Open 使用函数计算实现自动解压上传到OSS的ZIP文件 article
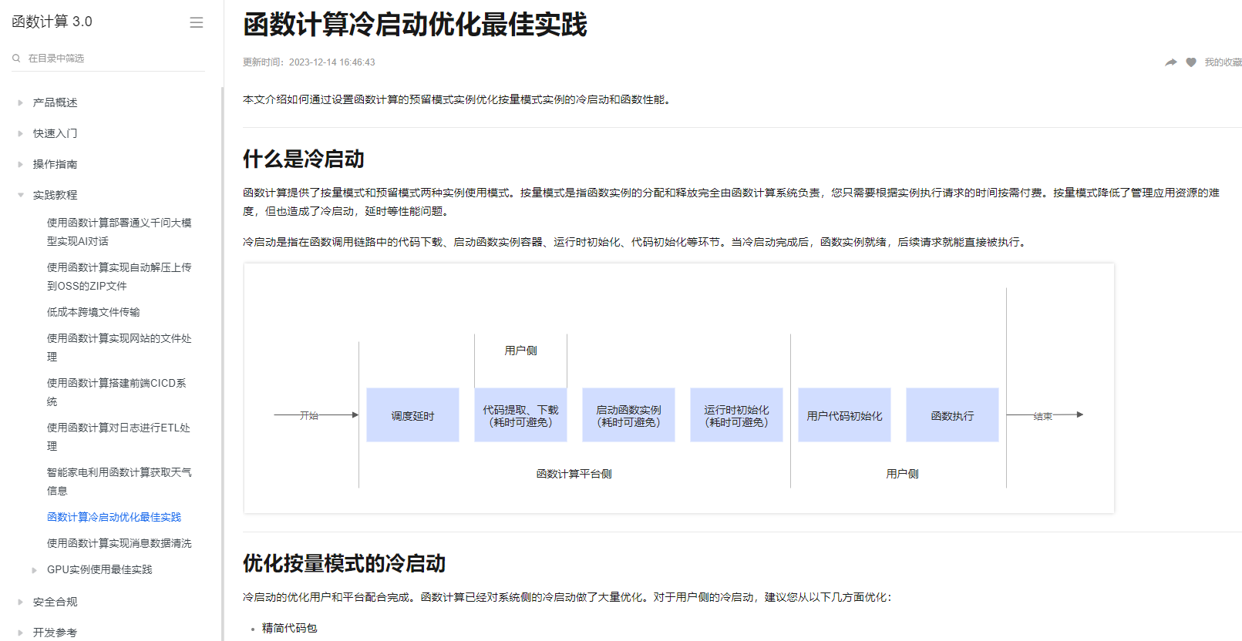This screenshot has width=1242, height=641. click(x=119, y=277)
